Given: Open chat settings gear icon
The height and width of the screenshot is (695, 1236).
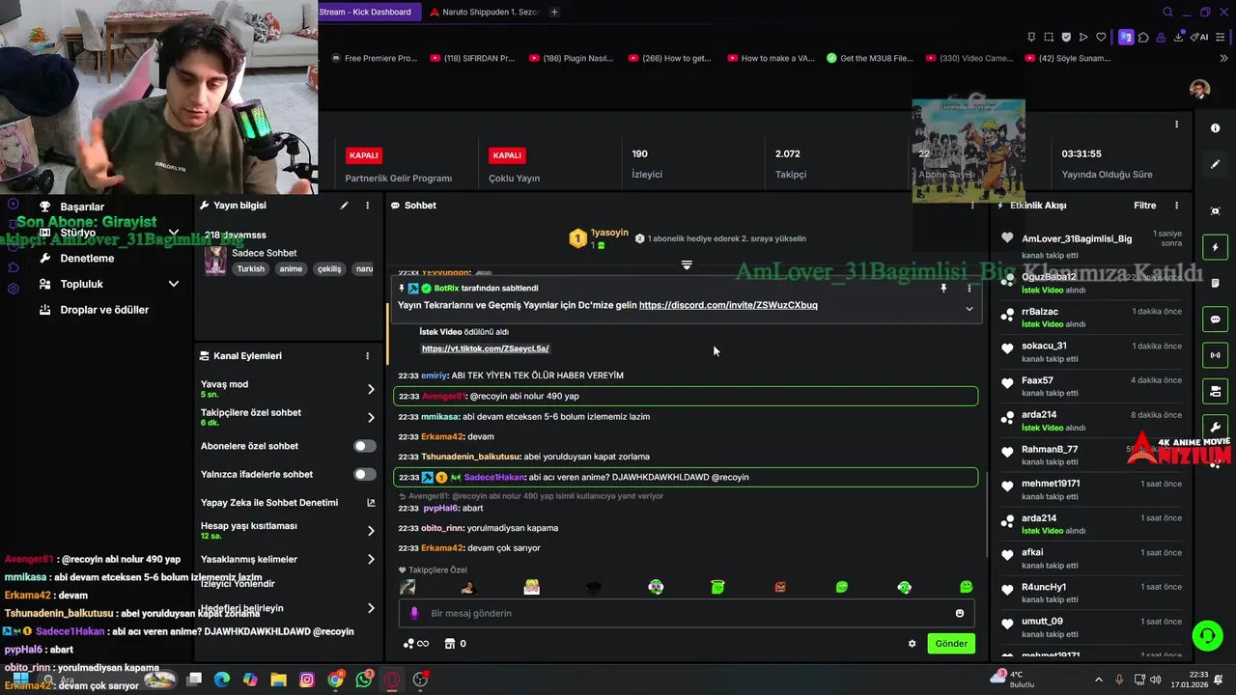Looking at the screenshot, I should point(912,644).
